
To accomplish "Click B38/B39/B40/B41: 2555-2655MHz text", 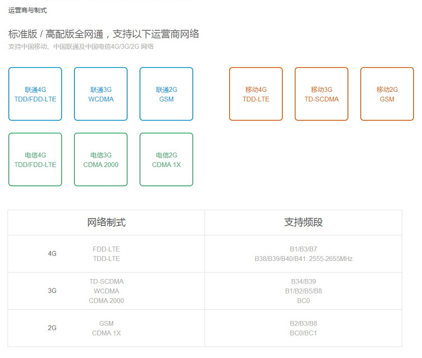I will 304,259.
